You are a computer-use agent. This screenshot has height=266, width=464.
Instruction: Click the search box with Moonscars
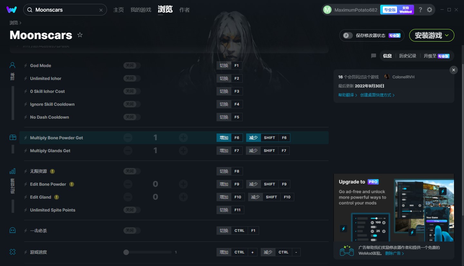coord(65,10)
